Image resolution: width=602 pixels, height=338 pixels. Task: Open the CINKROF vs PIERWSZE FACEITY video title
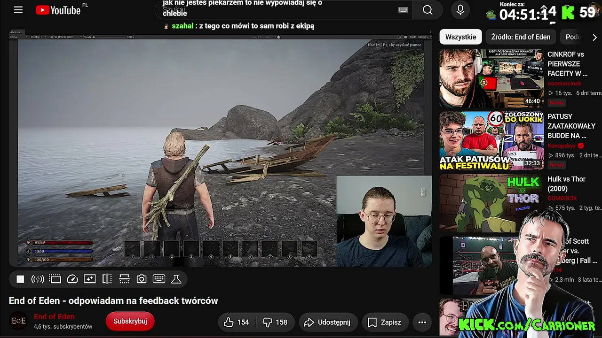[x=567, y=64]
